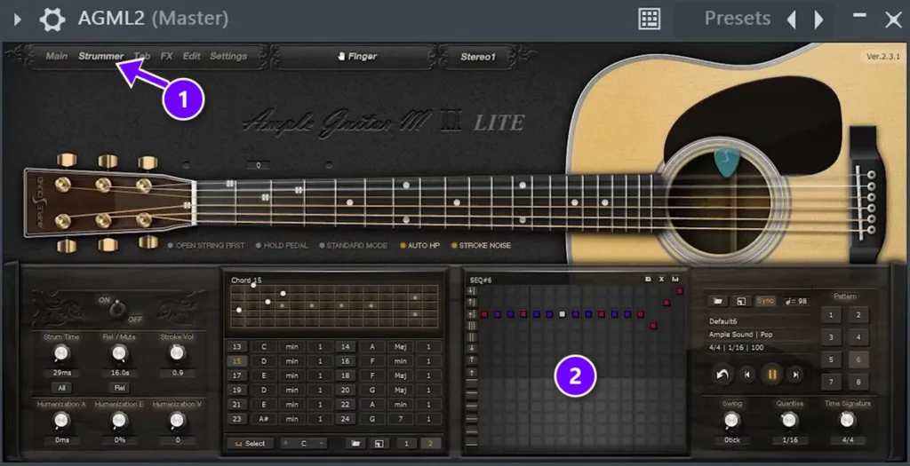The height and width of the screenshot is (466, 910).
Task: Open root note G dropdown of chord 20
Action: point(372,390)
